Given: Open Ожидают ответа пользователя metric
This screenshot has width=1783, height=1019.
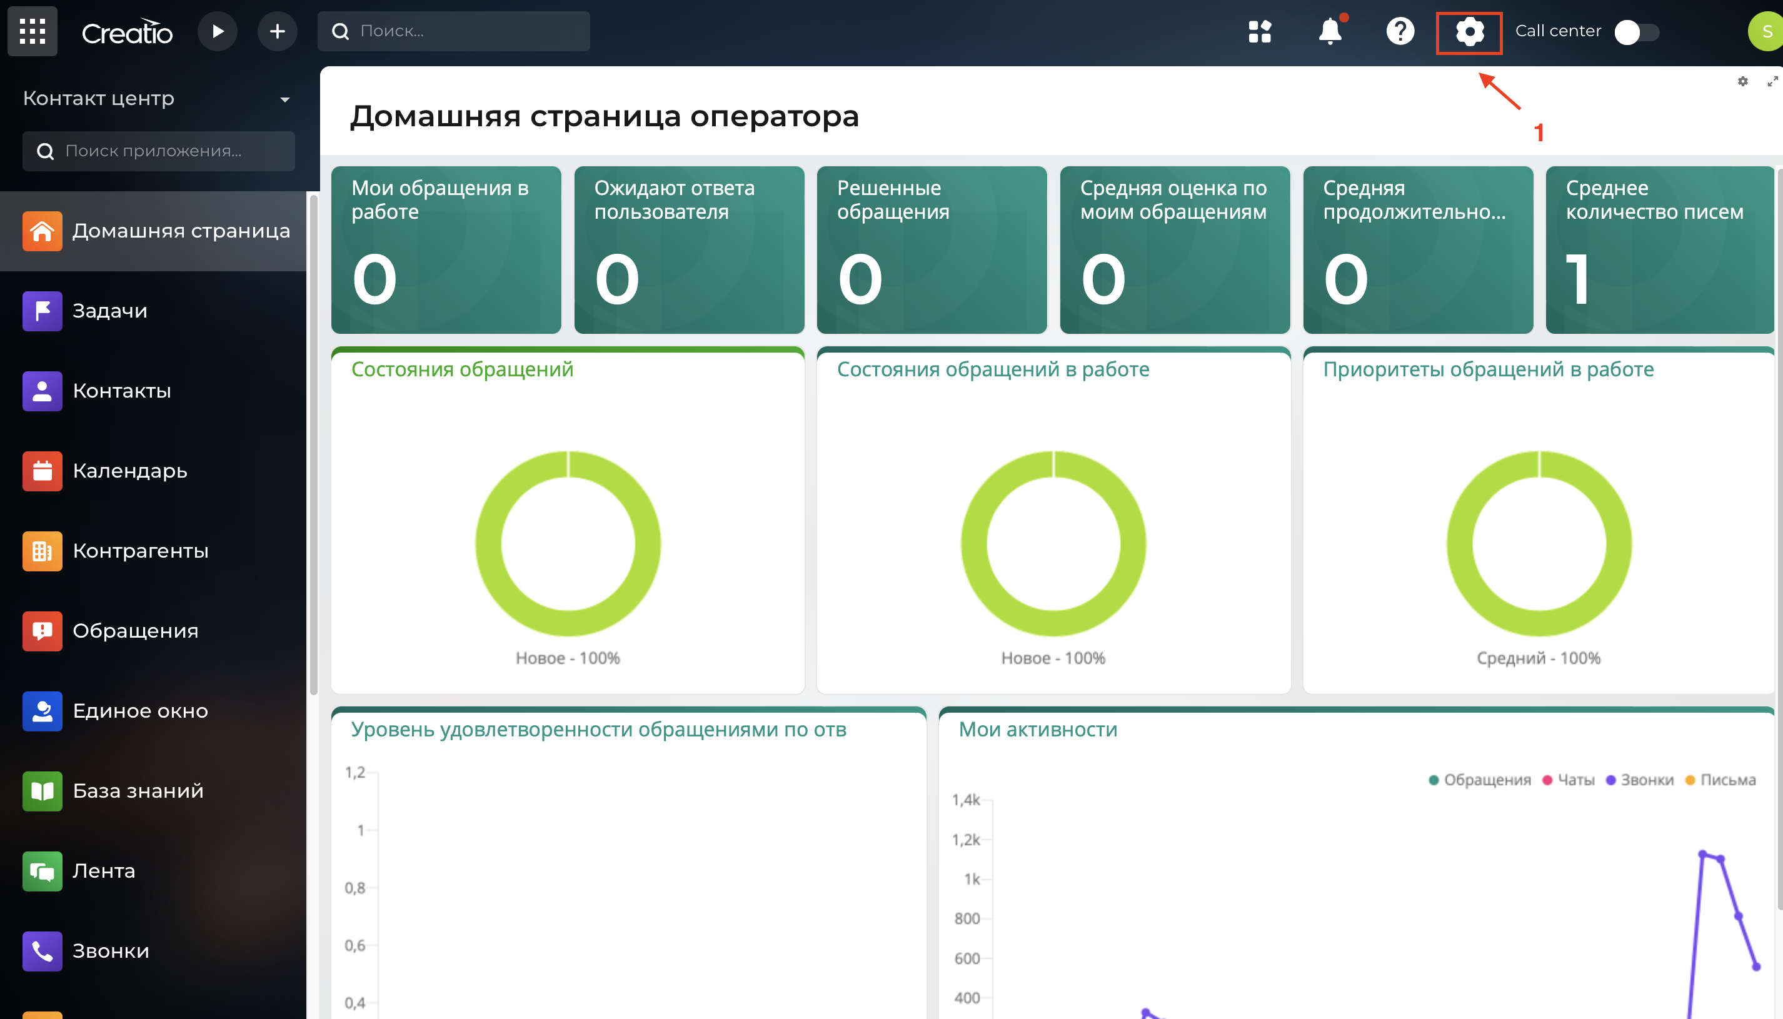Looking at the screenshot, I should tap(690, 250).
